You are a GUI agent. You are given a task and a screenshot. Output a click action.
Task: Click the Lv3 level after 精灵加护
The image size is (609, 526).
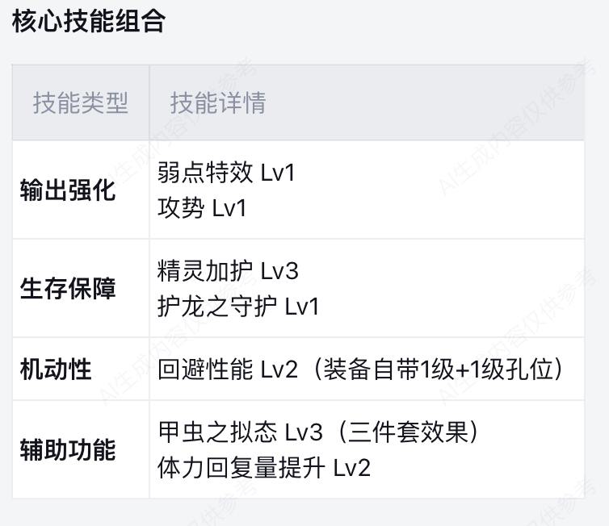[279, 271]
